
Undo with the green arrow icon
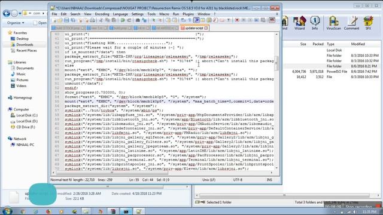click(x=122, y=20)
